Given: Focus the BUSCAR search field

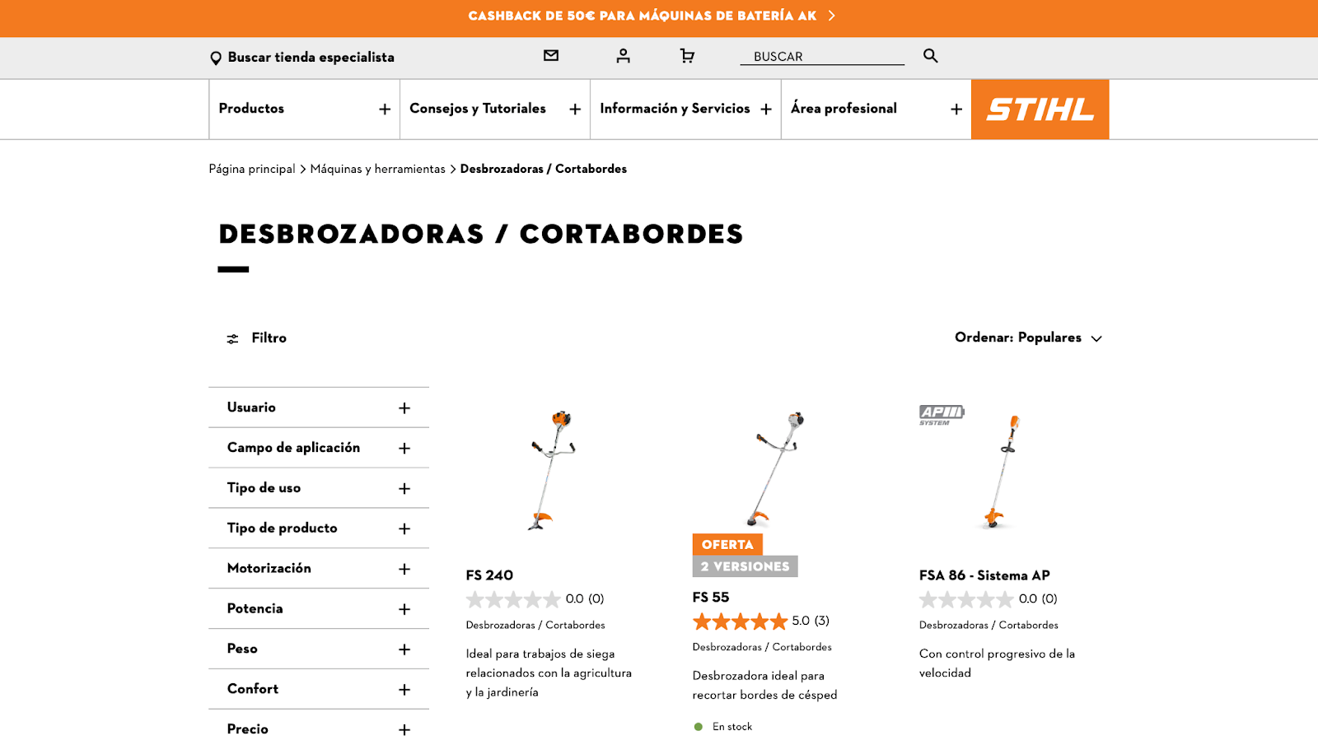Looking at the screenshot, I should point(822,56).
